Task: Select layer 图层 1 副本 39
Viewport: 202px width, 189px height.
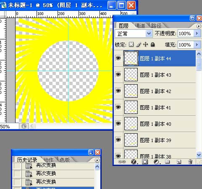Action: tap(155, 140)
